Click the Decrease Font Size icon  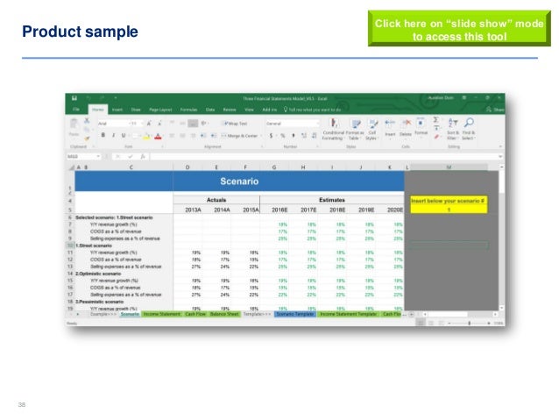click(x=159, y=124)
